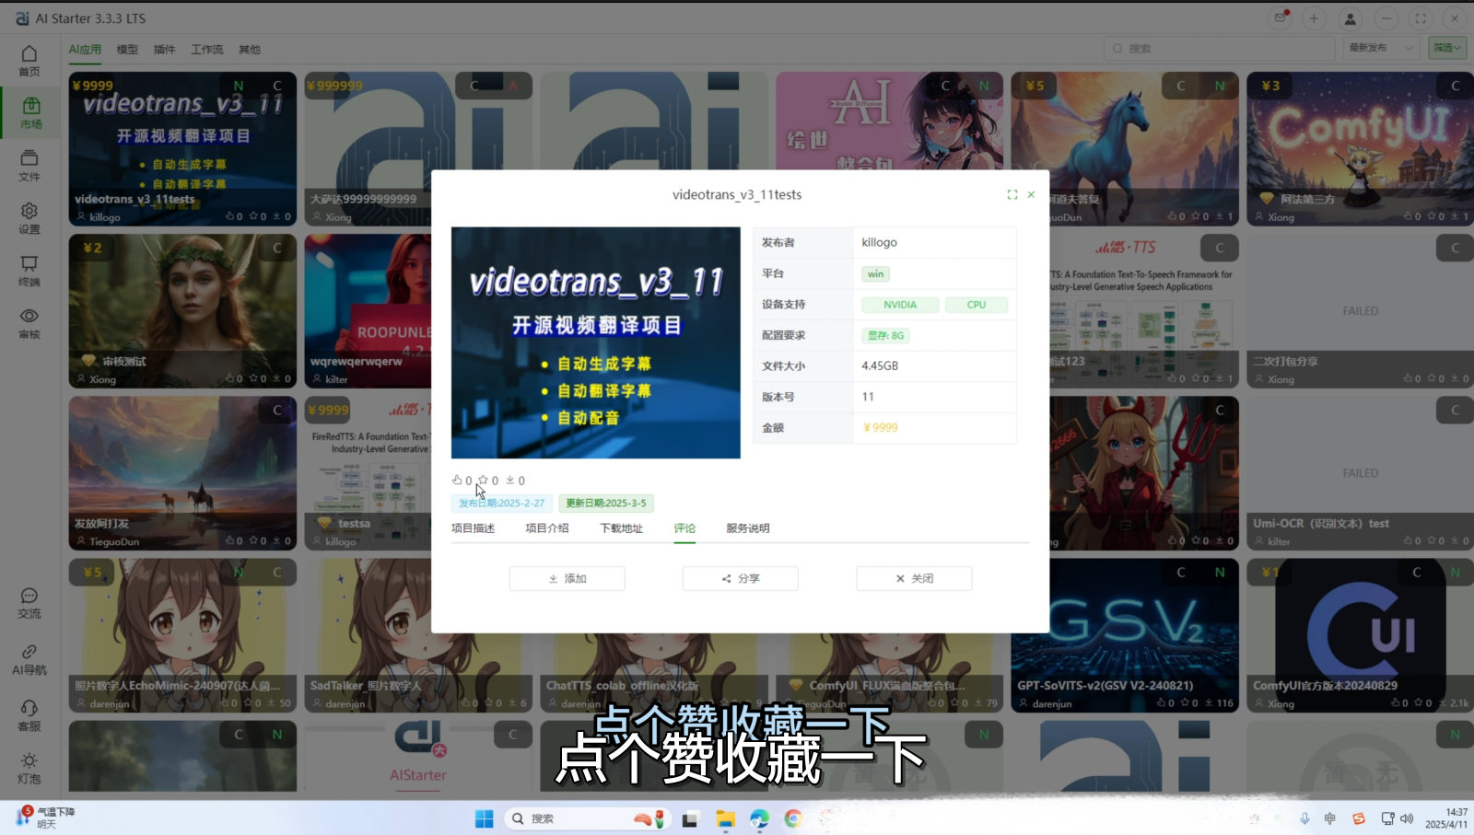Viewport: 1474px width, 835px height.
Task: Click the 发布日期:2025-2-27 tag
Action: tap(501, 503)
